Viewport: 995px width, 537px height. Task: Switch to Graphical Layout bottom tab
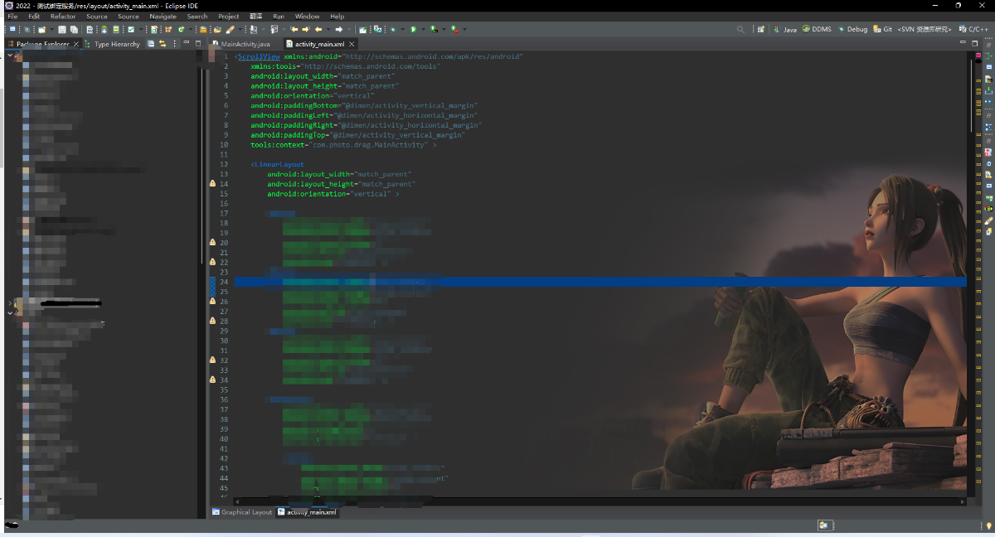[x=241, y=512]
